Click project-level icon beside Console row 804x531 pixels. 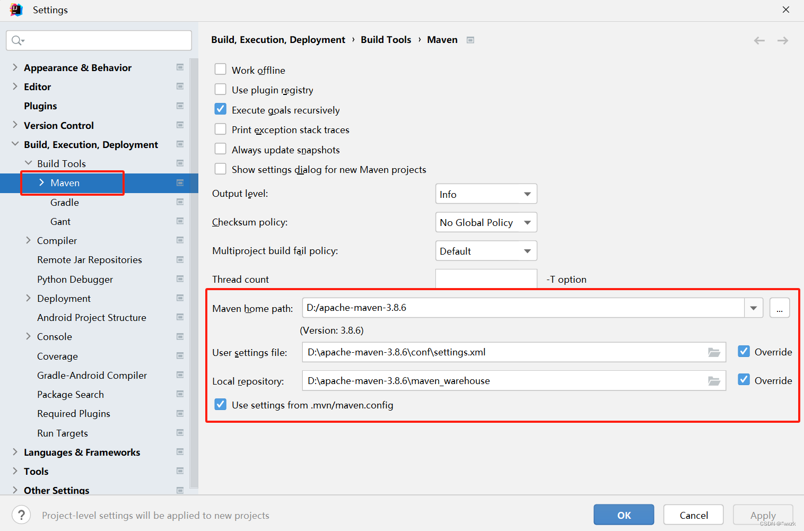180,337
